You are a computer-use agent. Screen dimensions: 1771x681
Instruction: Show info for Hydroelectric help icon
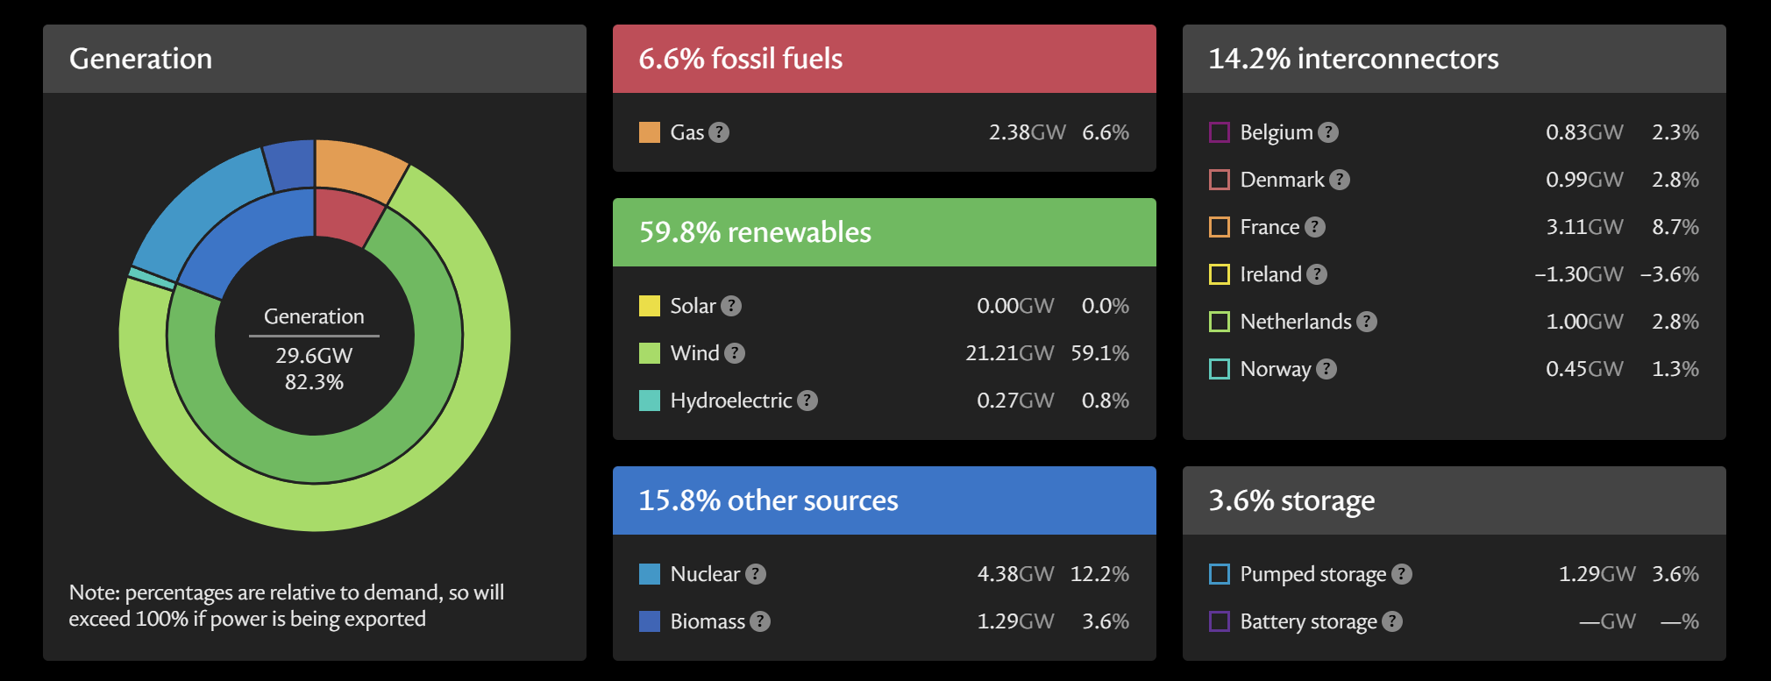(807, 401)
